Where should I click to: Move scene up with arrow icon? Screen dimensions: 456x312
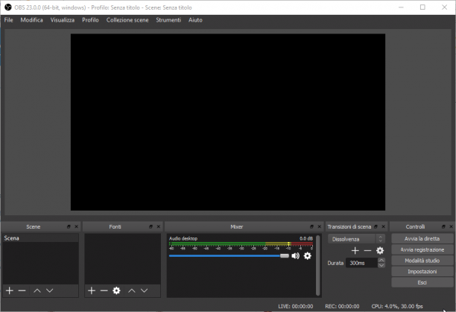coord(37,290)
